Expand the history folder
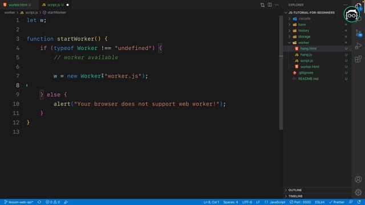 pos(303,31)
